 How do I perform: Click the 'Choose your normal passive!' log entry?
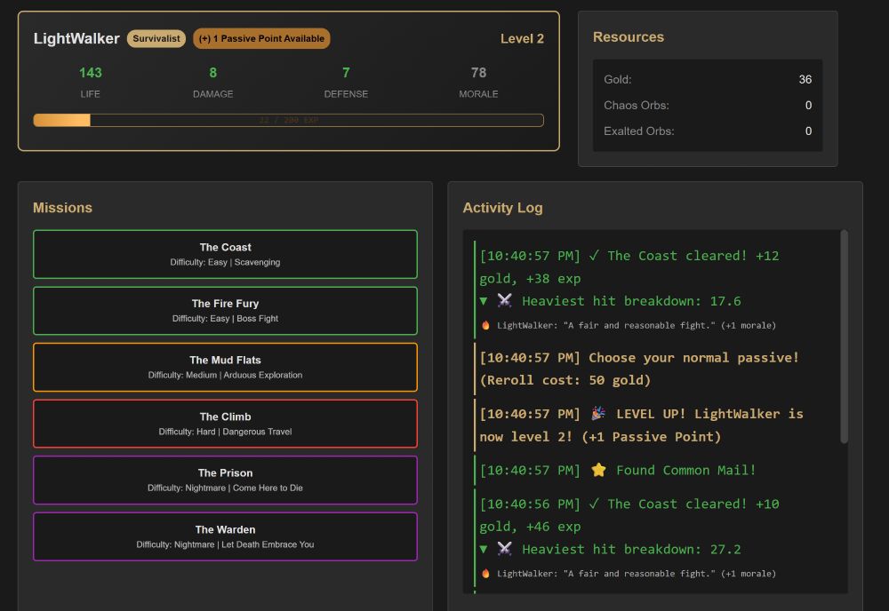(x=657, y=369)
